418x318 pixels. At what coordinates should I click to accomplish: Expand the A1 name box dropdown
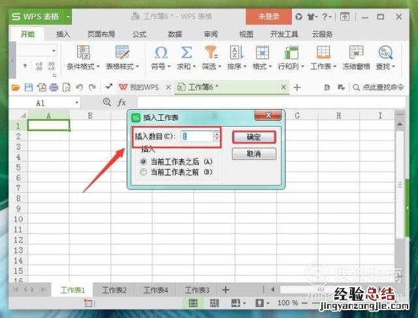[76, 103]
